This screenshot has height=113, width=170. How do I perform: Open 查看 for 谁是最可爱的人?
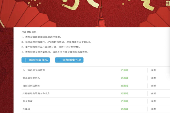click(x=153, y=78)
